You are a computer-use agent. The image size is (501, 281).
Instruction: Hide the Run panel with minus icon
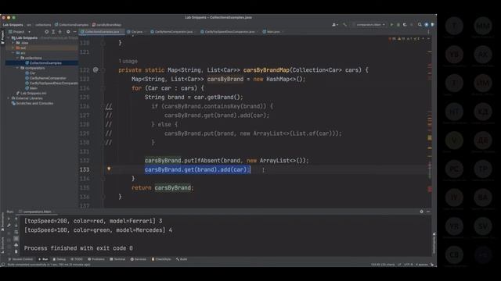point(428,212)
